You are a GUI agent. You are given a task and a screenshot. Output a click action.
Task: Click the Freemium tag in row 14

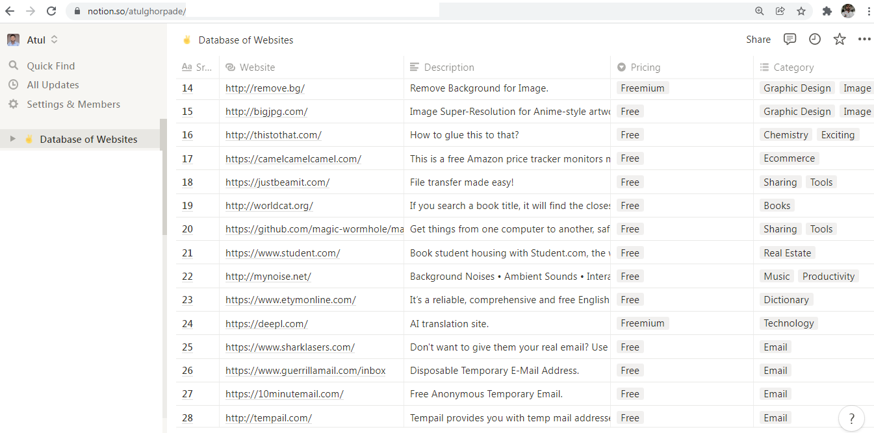(643, 88)
